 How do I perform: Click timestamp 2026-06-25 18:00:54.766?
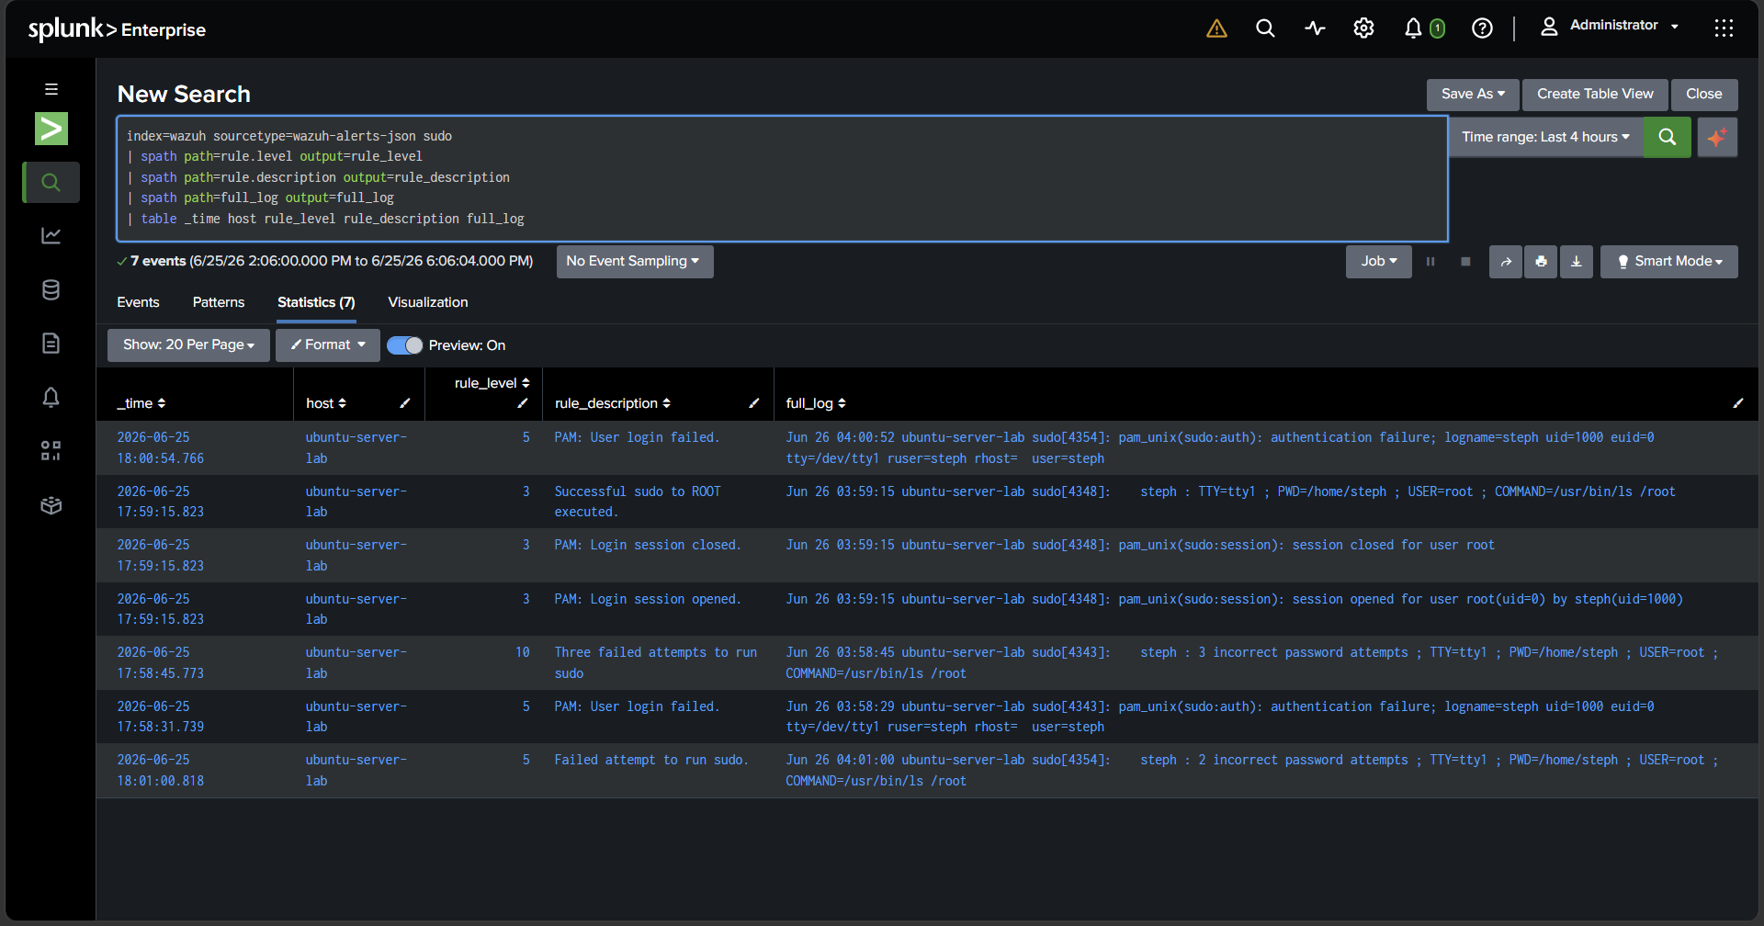click(161, 448)
